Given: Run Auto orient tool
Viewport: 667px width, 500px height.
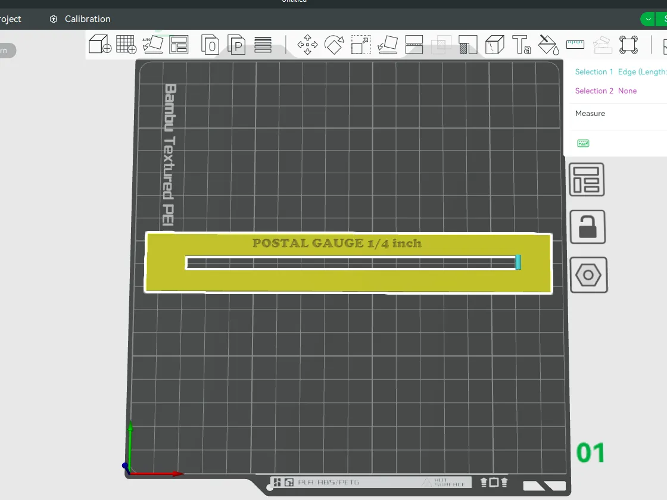Looking at the screenshot, I should [x=152, y=44].
